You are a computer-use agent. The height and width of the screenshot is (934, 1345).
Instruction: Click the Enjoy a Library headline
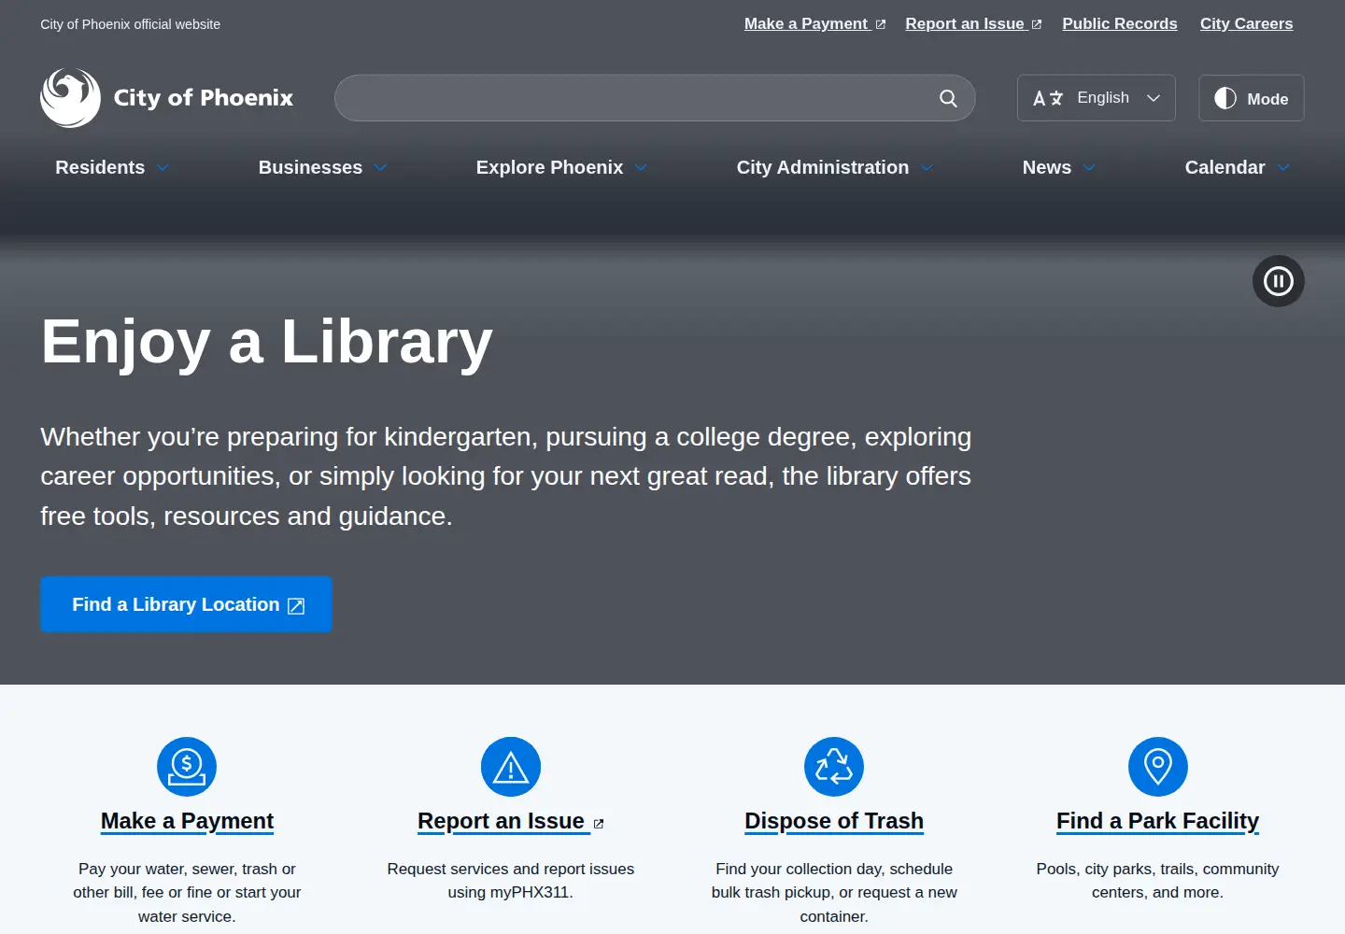coord(266,342)
